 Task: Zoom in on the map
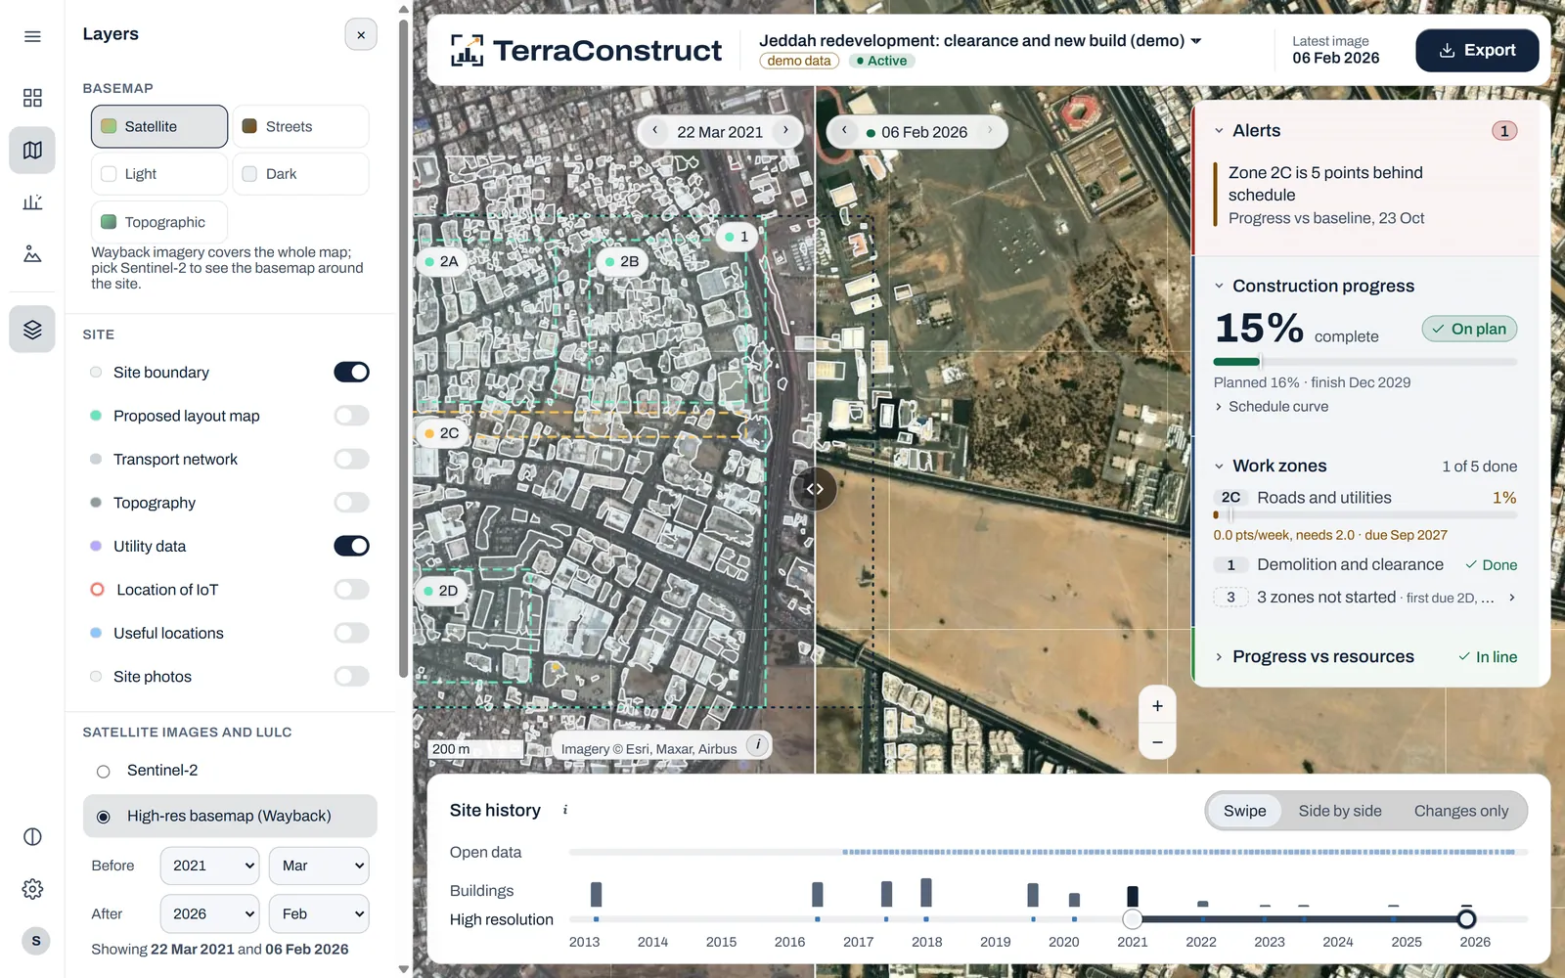tap(1157, 706)
